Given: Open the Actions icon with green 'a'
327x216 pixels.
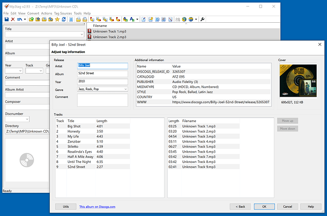Looking at the screenshot, I should coord(125,19).
